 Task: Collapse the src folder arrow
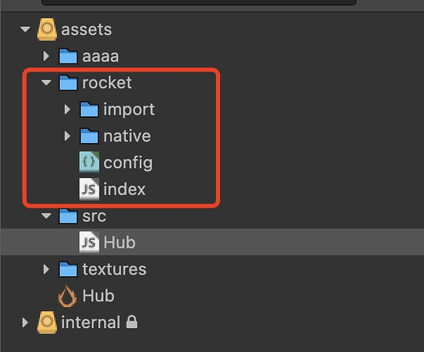pos(47,216)
